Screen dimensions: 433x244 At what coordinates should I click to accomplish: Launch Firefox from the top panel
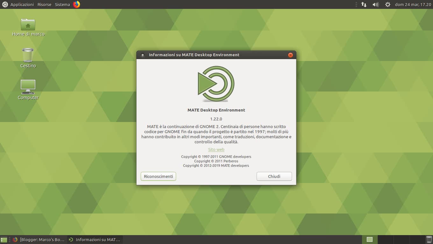(x=76, y=4)
